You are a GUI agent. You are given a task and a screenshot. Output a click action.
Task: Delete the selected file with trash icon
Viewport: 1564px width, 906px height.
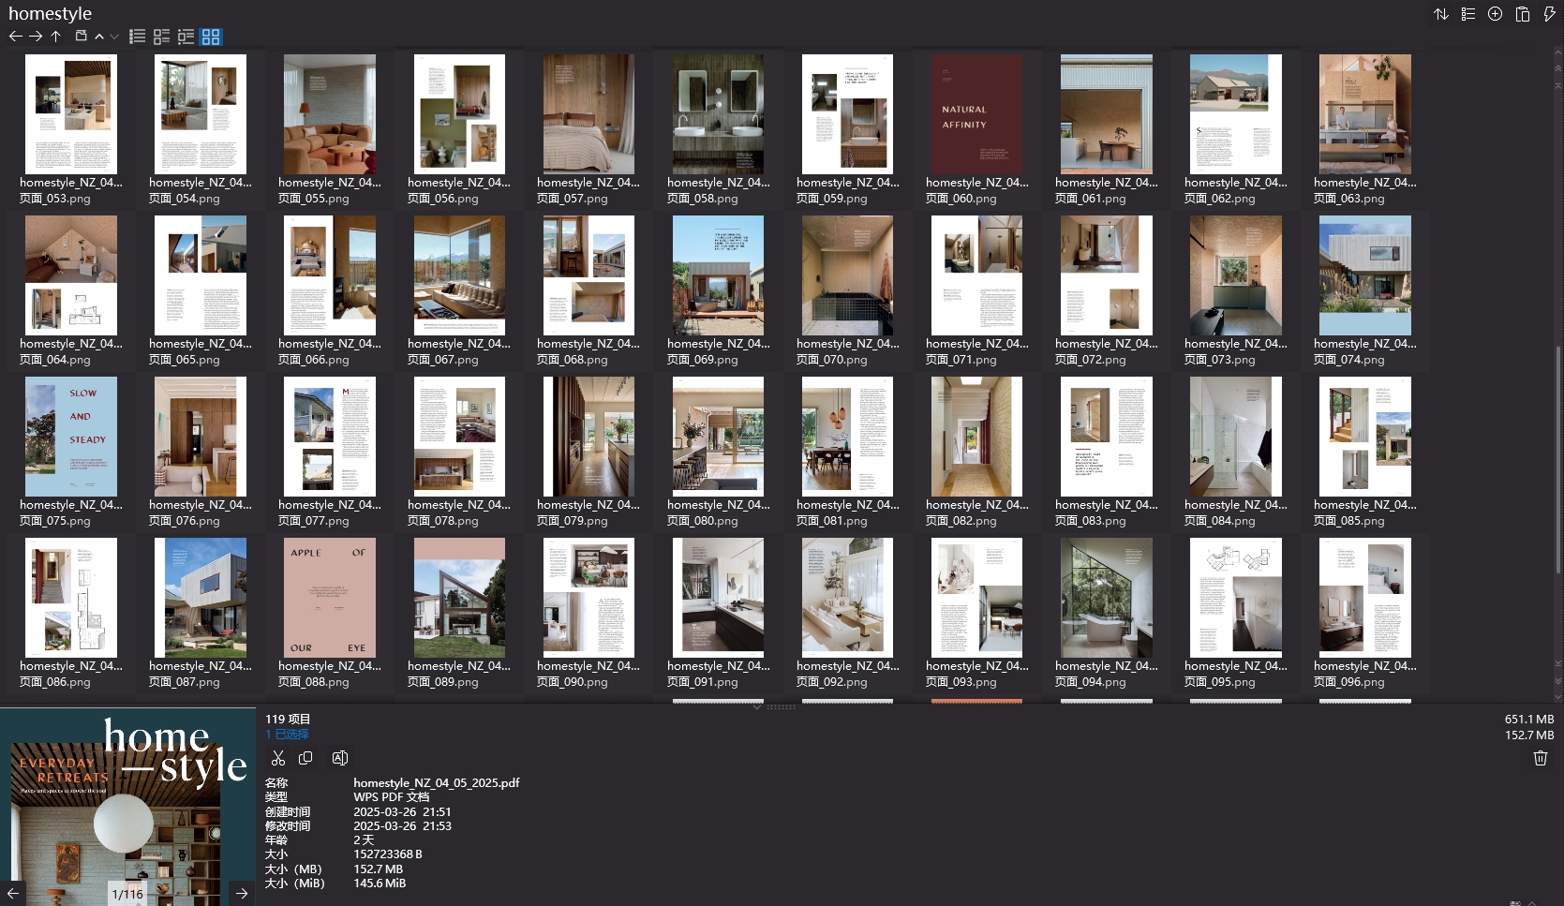click(1540, 758)
